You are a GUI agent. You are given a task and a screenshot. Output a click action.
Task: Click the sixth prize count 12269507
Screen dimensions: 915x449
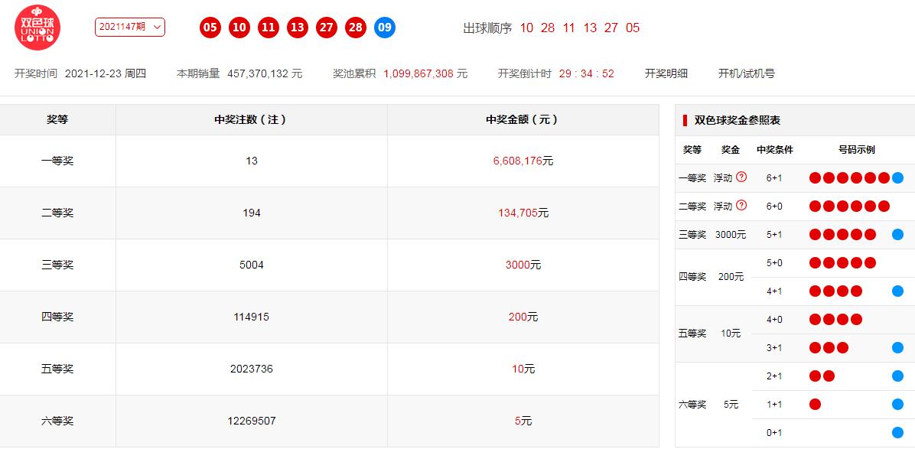coord(252,421)
